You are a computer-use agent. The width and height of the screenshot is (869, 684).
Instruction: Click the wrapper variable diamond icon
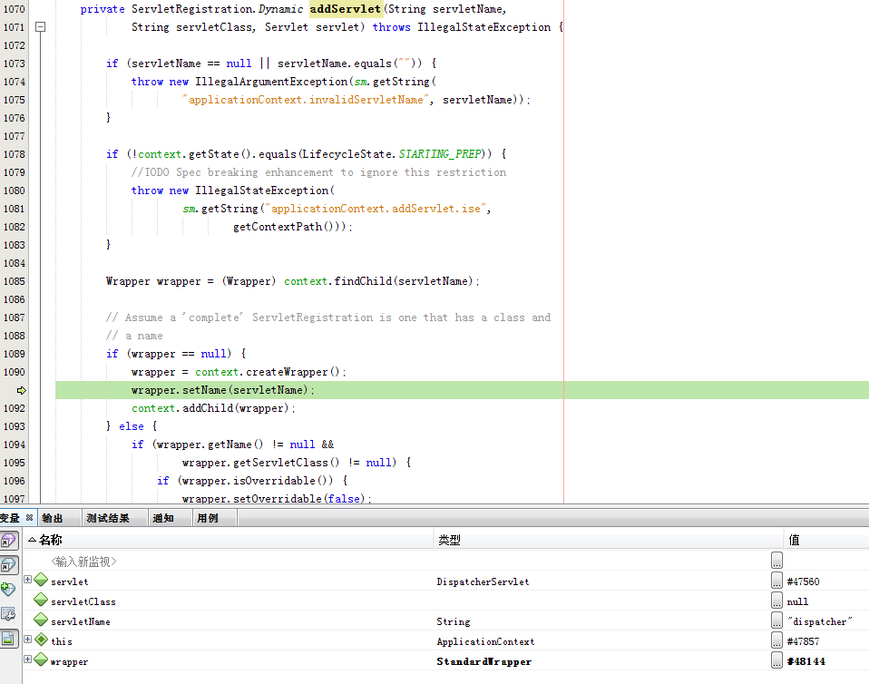pos(41,660)
